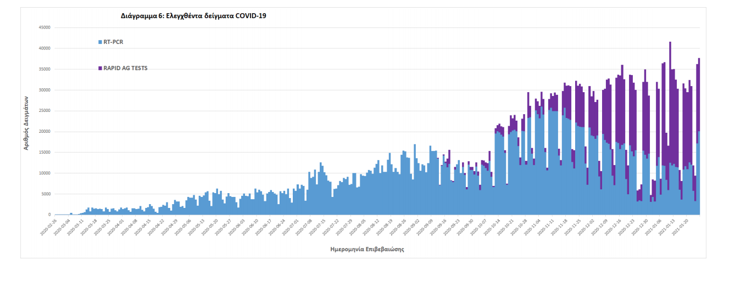Click the blue RT-PCR legend swatch
Screen dimensions: 735x282
coord(100,42)
